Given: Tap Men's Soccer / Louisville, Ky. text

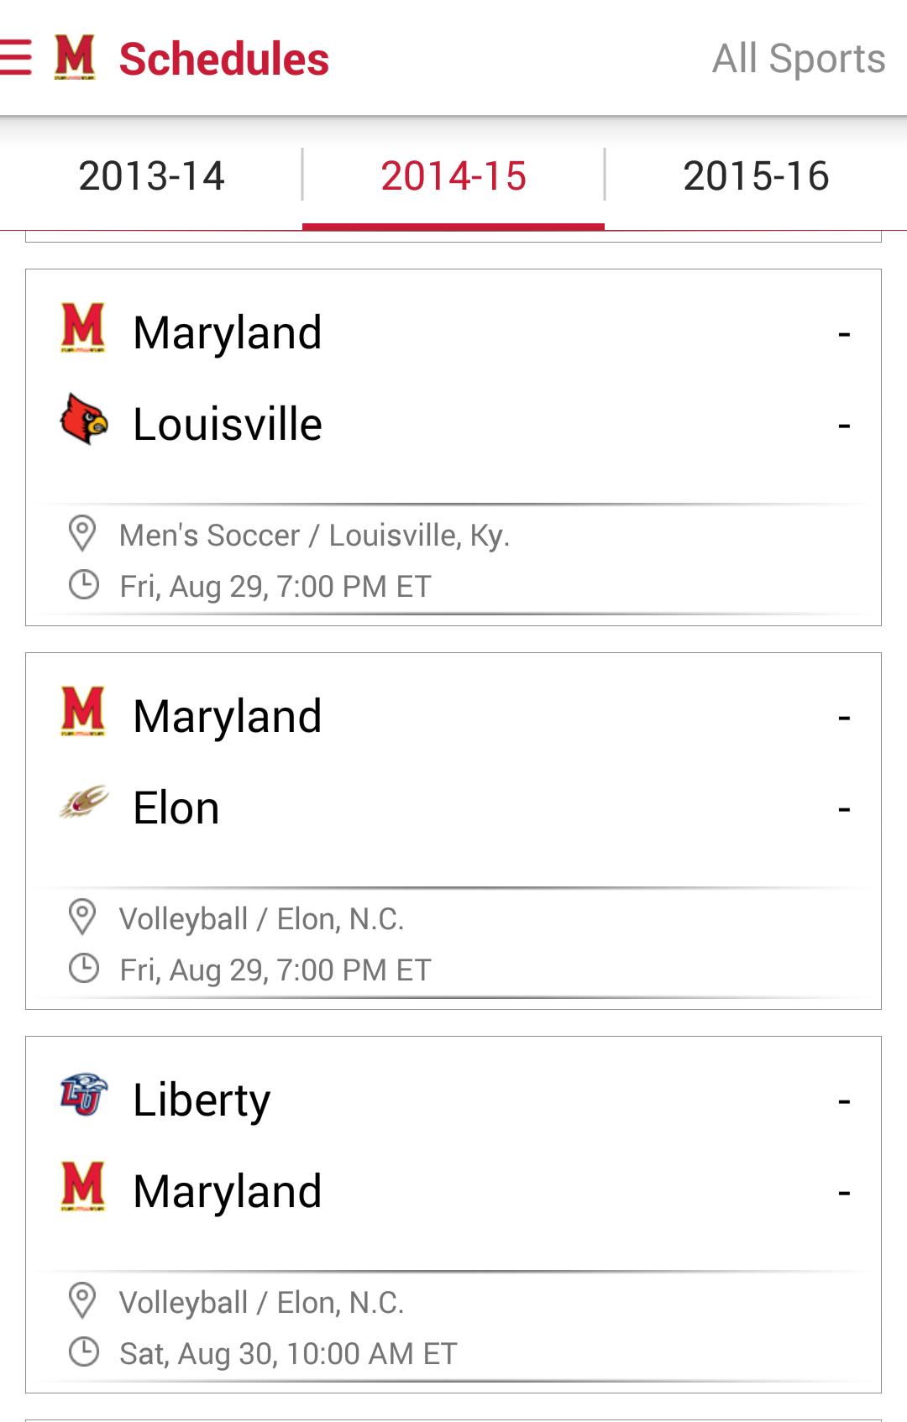Looking at the screenshot, I should click(315, 535).
